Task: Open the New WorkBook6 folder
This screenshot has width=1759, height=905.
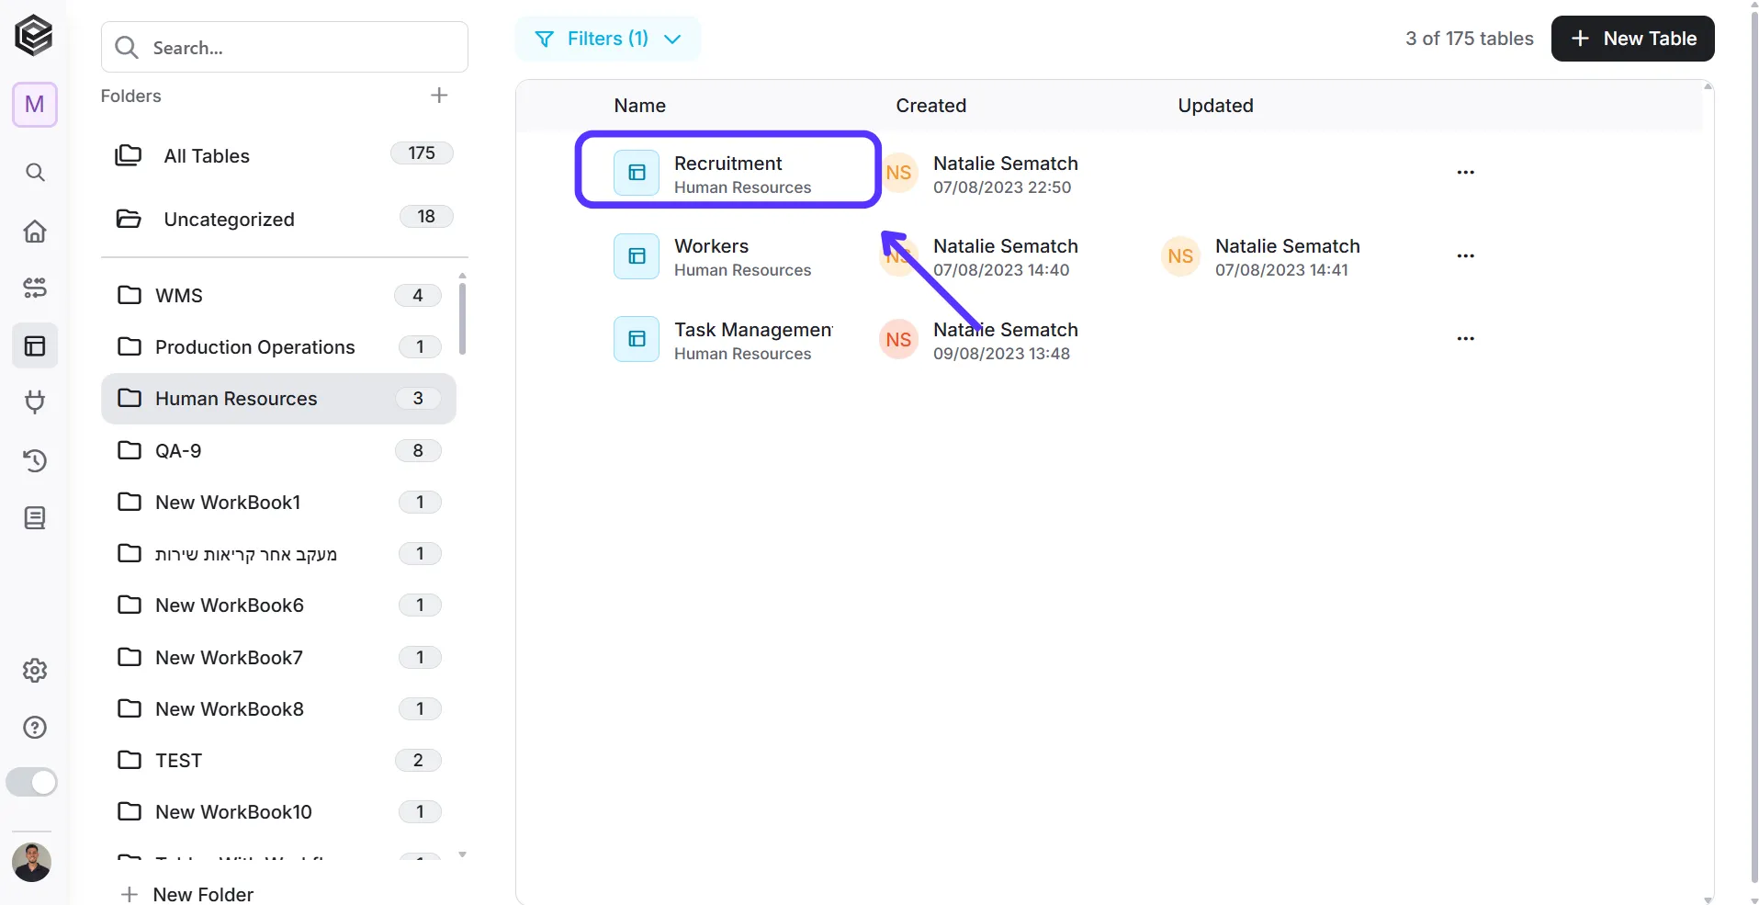Action: pos(278,605)
